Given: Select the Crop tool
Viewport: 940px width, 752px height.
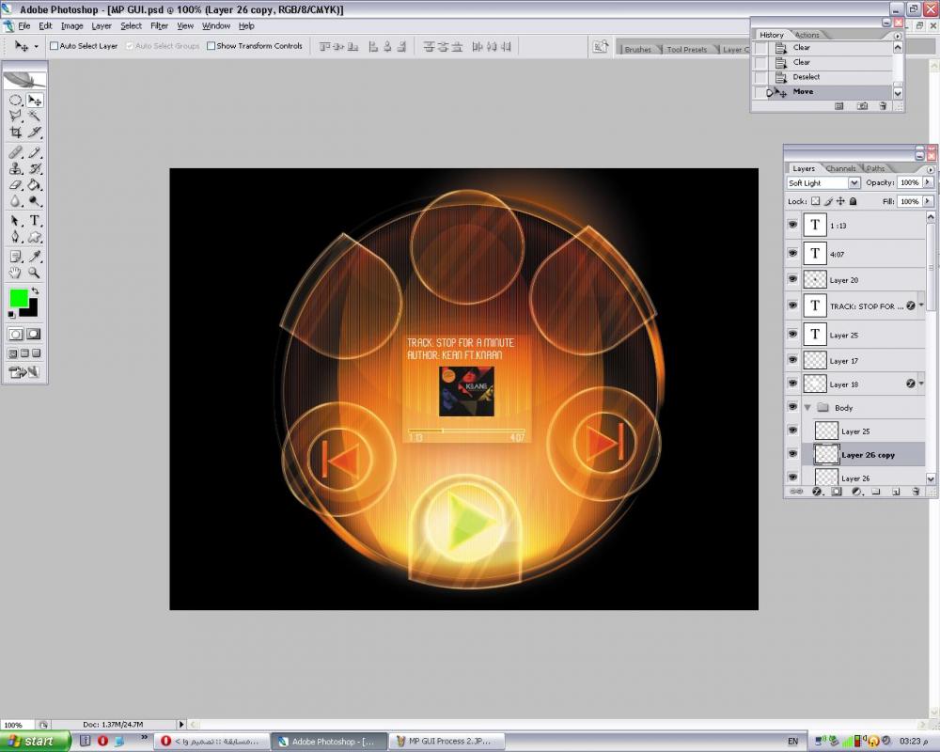Looking at the screenshot, I should point(16,132).
